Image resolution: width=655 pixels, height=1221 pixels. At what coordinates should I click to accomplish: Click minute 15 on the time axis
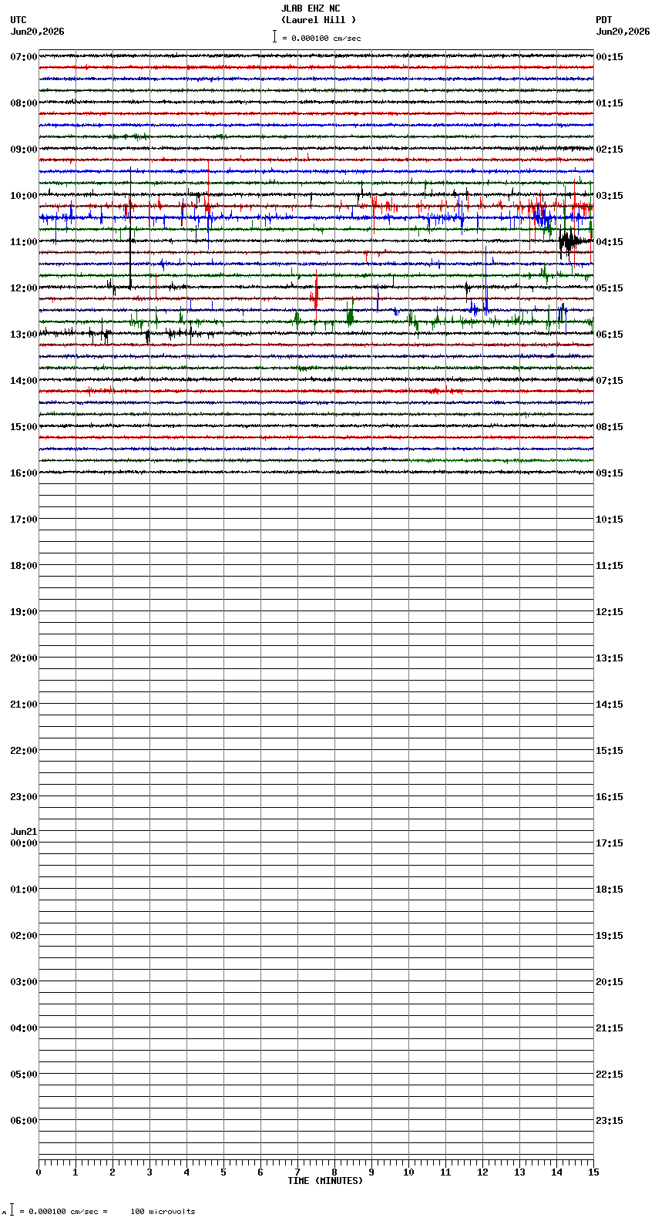point(593,1172)
